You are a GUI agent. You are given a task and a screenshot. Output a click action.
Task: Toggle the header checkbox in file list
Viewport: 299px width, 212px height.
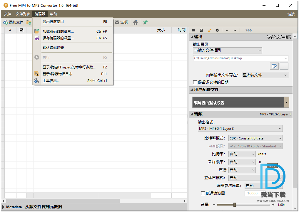point(21,30)
